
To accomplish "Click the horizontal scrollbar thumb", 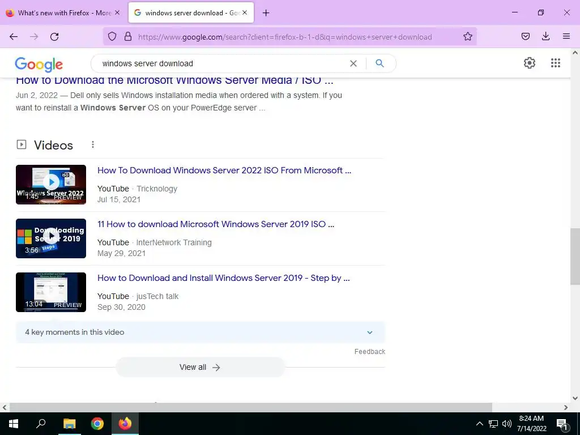I will pyautogui.click(x=251, y=407).
